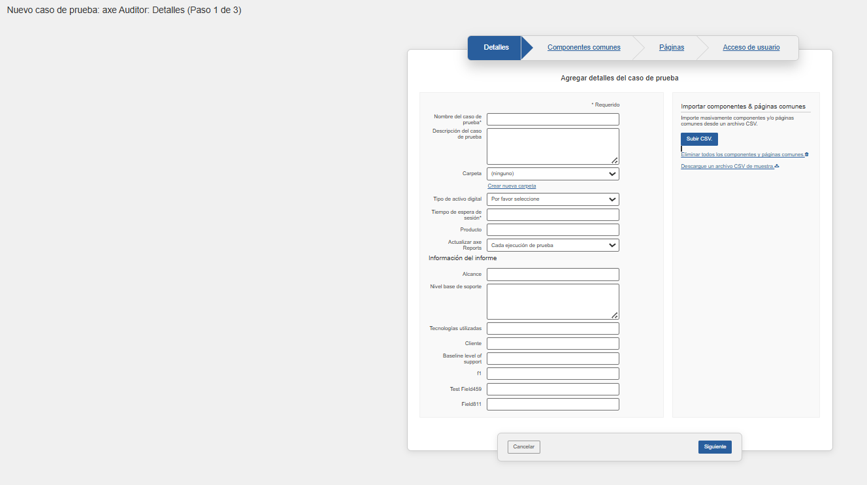Expand the Tipo de activo digital dropdown
The height and width of the screenshot is (485, 867).
pyautogui.click(x=552, y=199)
